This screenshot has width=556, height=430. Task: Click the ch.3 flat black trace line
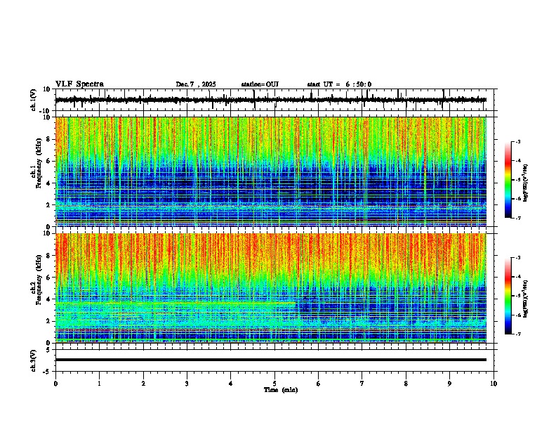(271, 360)
